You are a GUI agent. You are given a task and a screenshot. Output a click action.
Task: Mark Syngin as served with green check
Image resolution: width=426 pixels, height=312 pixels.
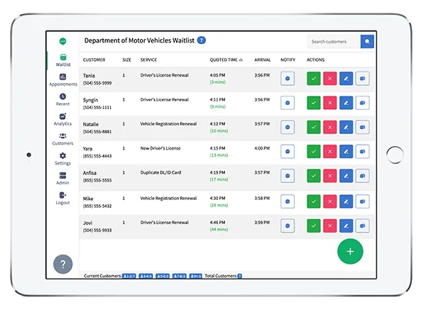tap(314, 103)
